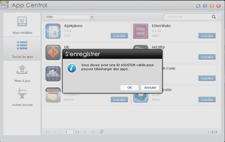The image size is (225, 142).
Task: Go to first page of results
Action: click(x=47, y=132)
